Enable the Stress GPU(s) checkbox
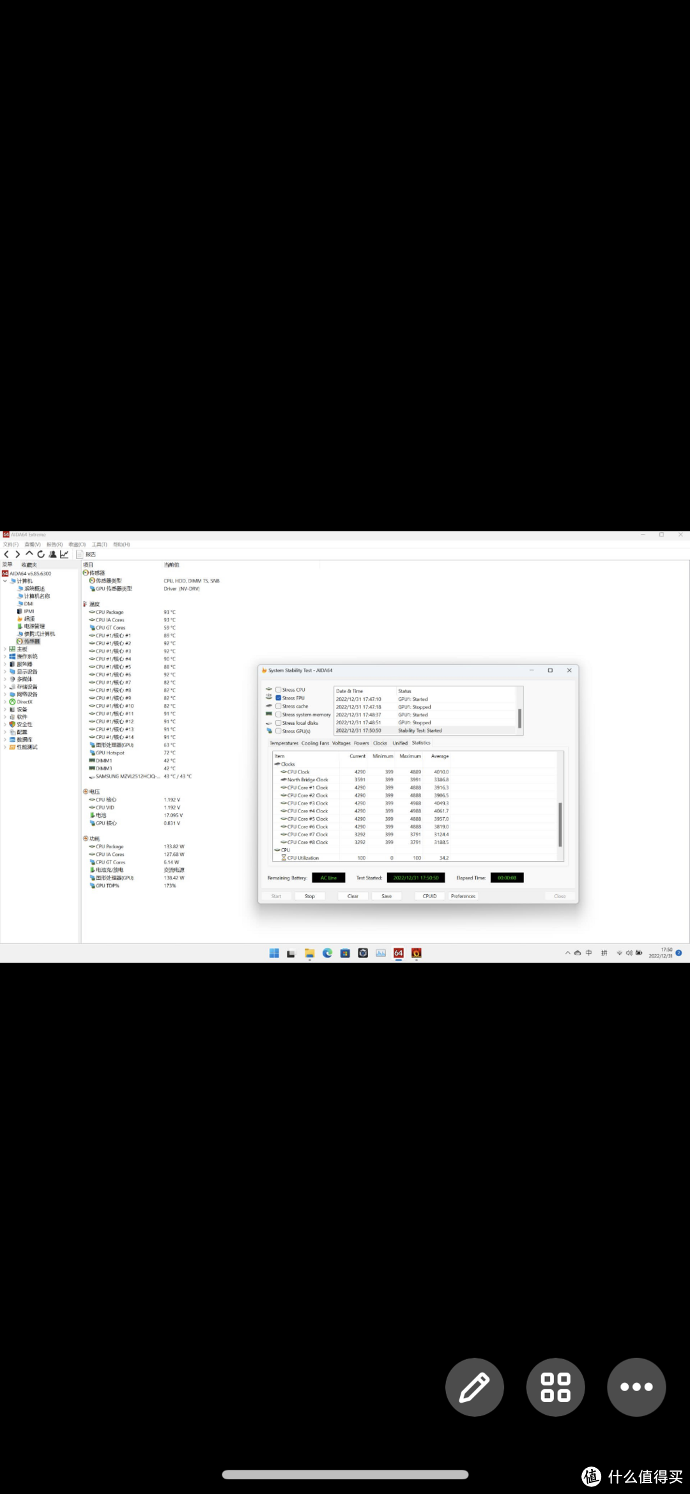 tap(279, 731)
